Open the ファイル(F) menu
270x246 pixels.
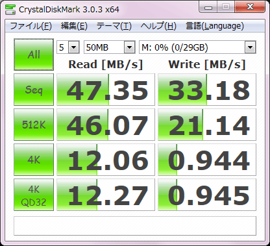(31, 26)
